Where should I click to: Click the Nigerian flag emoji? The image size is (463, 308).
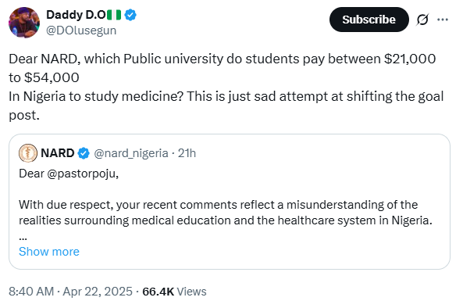tap(114, 15)
